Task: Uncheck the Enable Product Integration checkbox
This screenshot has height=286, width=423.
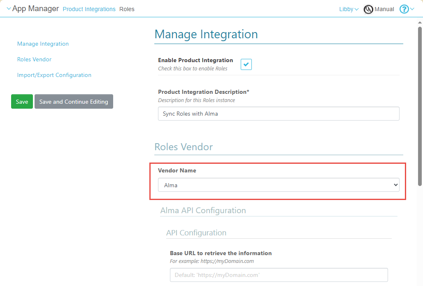Action: pyautogui.click(x=246, y=64)
